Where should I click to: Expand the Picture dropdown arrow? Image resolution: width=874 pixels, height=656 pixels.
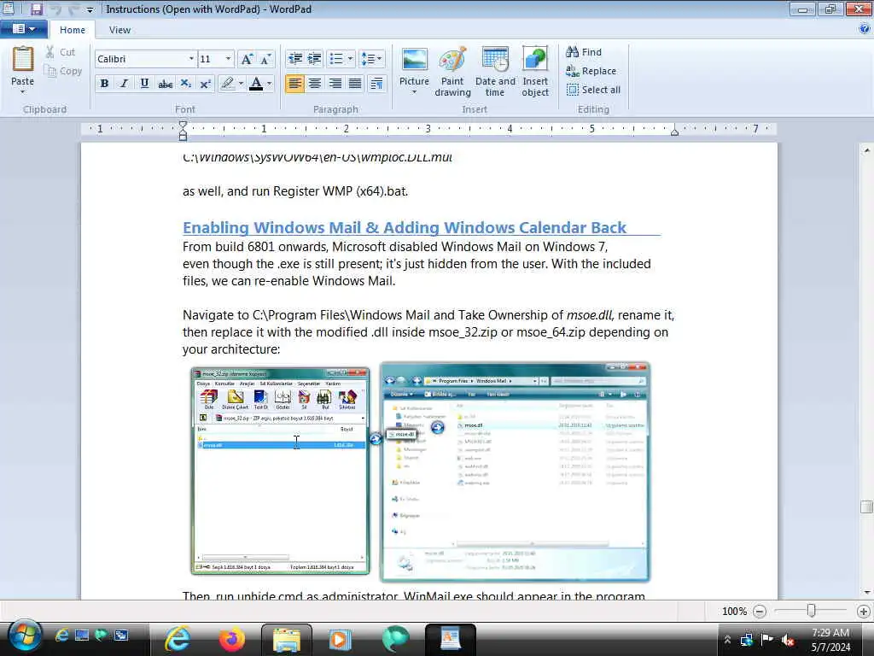point(414,92)
